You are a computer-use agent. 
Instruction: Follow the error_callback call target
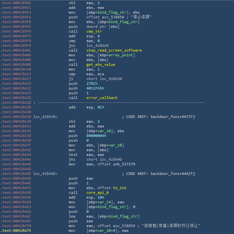pyautogui.click(x=102, y=98)
